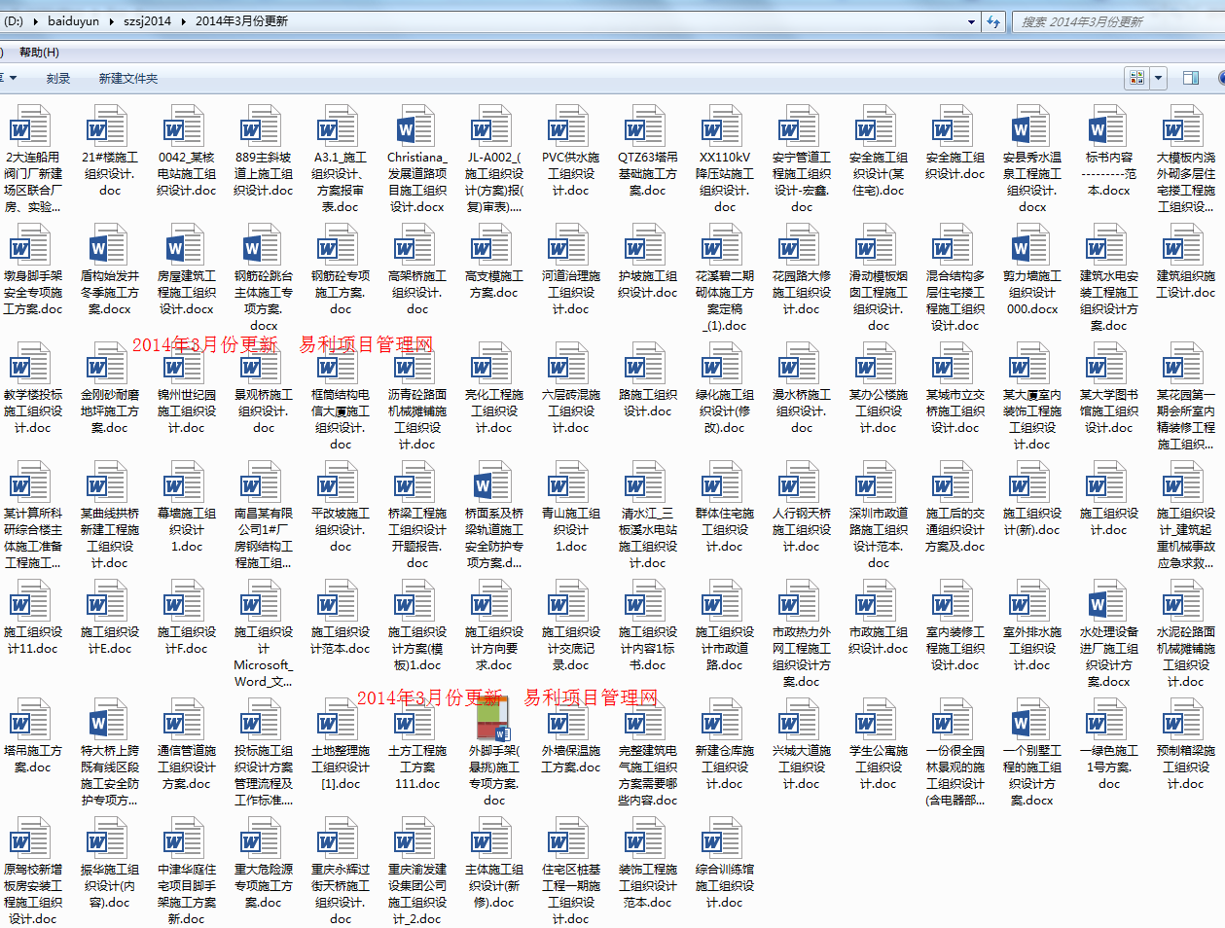Image resolution: width=1225 pixels, height=928 pixels.
Task: Click the XX110kV降压站施工组织设计.doc file icon
Action: (x=724, y=129)
